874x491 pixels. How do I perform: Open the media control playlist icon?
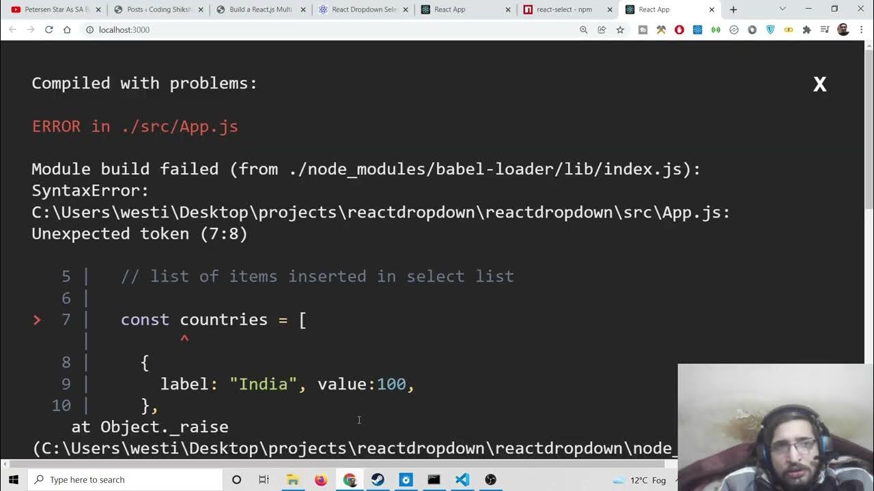[825, 30]
